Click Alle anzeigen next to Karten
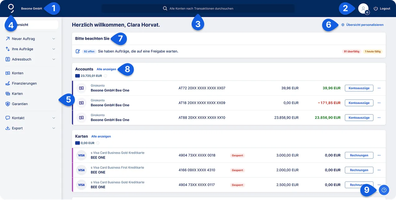The height and width of the screenshot is (200, 396). click(x=101, y=136)
